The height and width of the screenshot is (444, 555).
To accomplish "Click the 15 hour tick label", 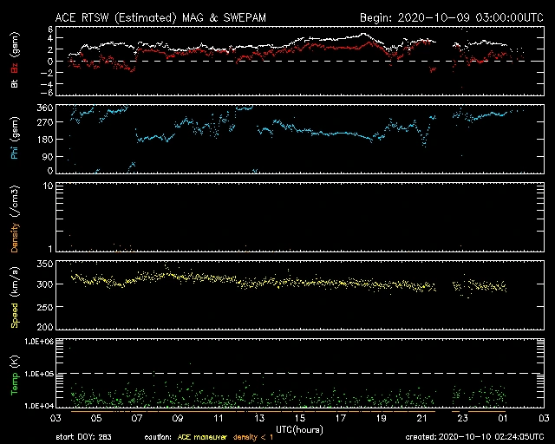I will [299, 419].
